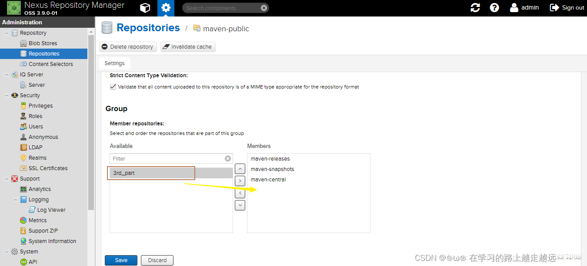Image resolution: width=587 pixels, height=266 pixels.
Task: Click the Refresh icon in header
Action: click(x=475, y=8)
